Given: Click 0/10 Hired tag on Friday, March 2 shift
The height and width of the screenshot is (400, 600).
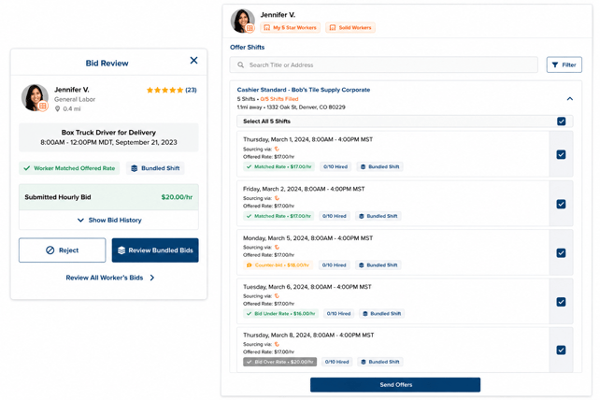Looking at the screenshot, I should (334, 216).
